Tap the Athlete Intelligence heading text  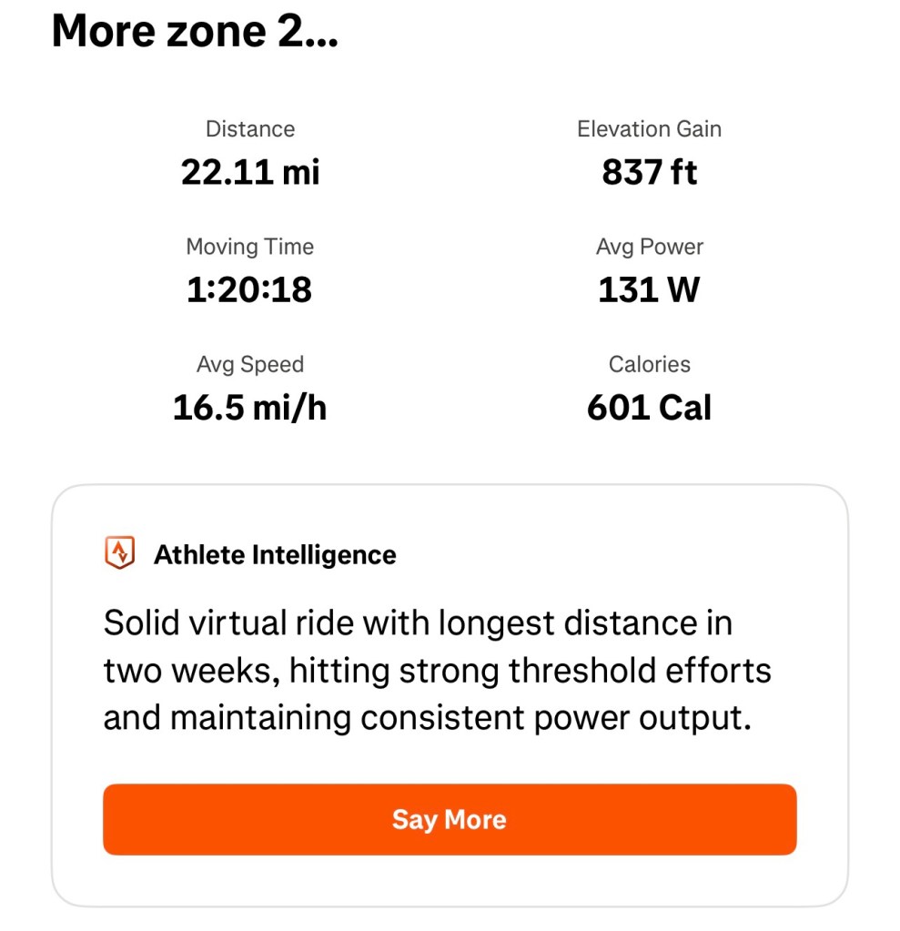275,555
